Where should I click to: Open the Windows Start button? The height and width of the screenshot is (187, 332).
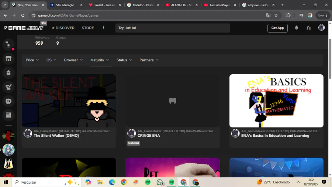[6, 182]
